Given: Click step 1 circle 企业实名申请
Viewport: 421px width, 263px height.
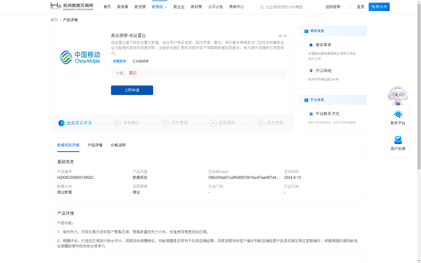Looking at the screenshot, I should (62, 123).
